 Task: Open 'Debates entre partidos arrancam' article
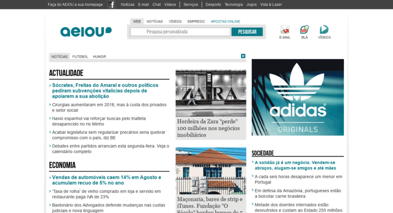pyautogui.click(x=111, y=149)
